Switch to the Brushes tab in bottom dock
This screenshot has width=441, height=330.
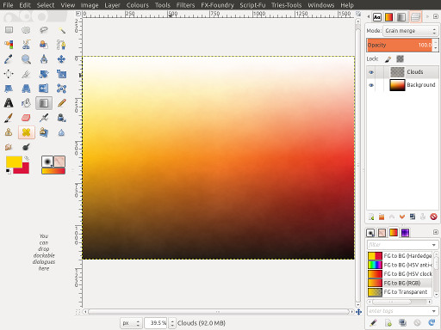370,233
